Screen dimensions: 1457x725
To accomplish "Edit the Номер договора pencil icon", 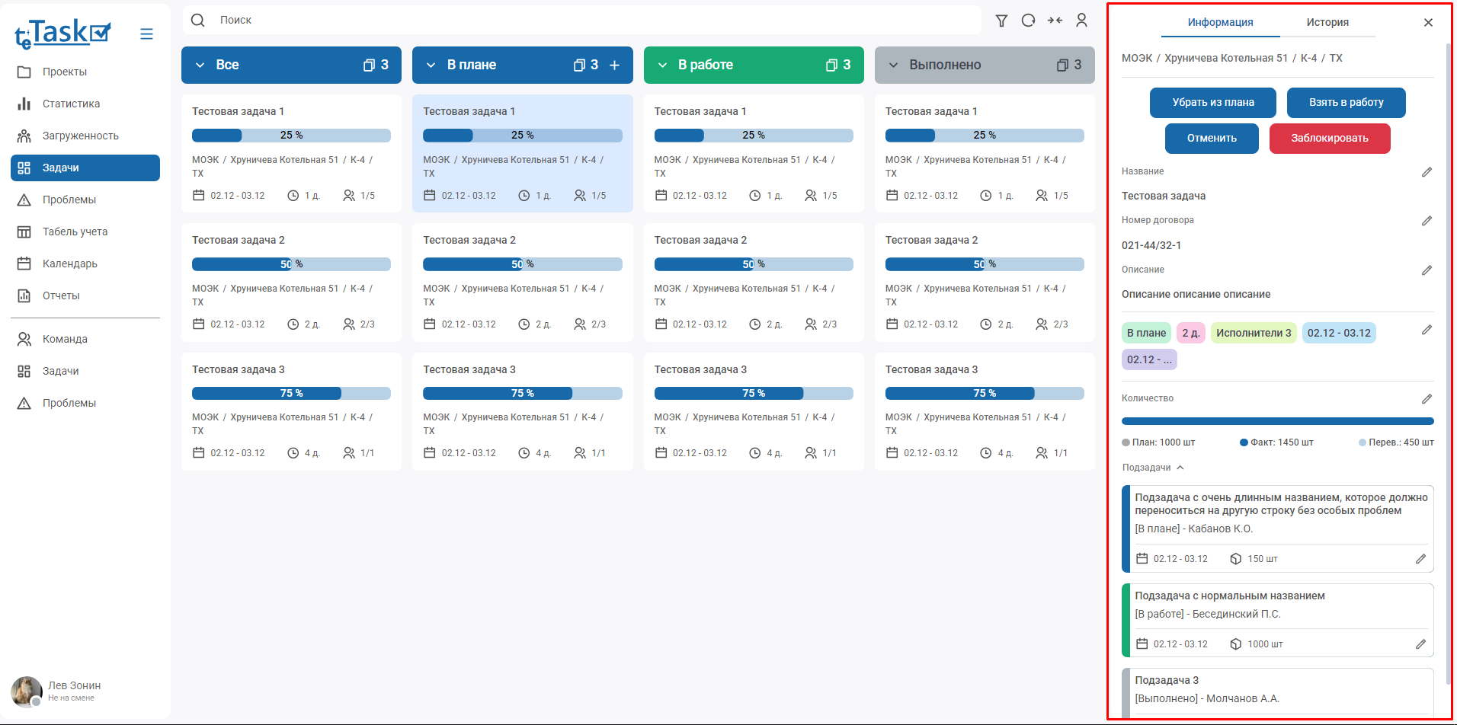I will [x=1427, y=221].
